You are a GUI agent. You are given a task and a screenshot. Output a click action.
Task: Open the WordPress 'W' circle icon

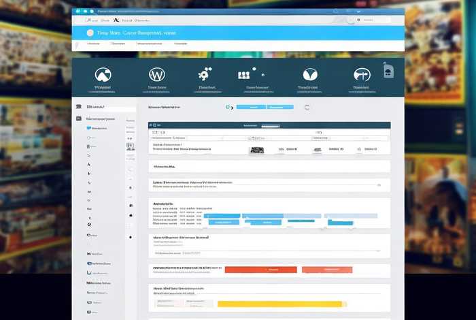coord(156,74)
